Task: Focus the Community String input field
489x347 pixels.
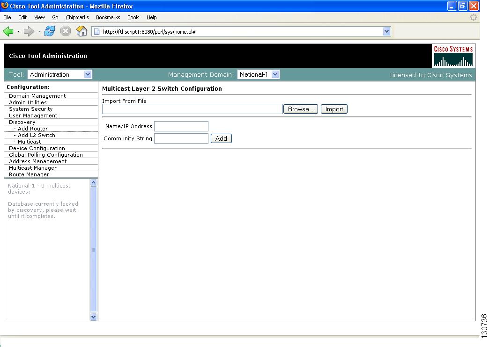Action: (181, 138)
